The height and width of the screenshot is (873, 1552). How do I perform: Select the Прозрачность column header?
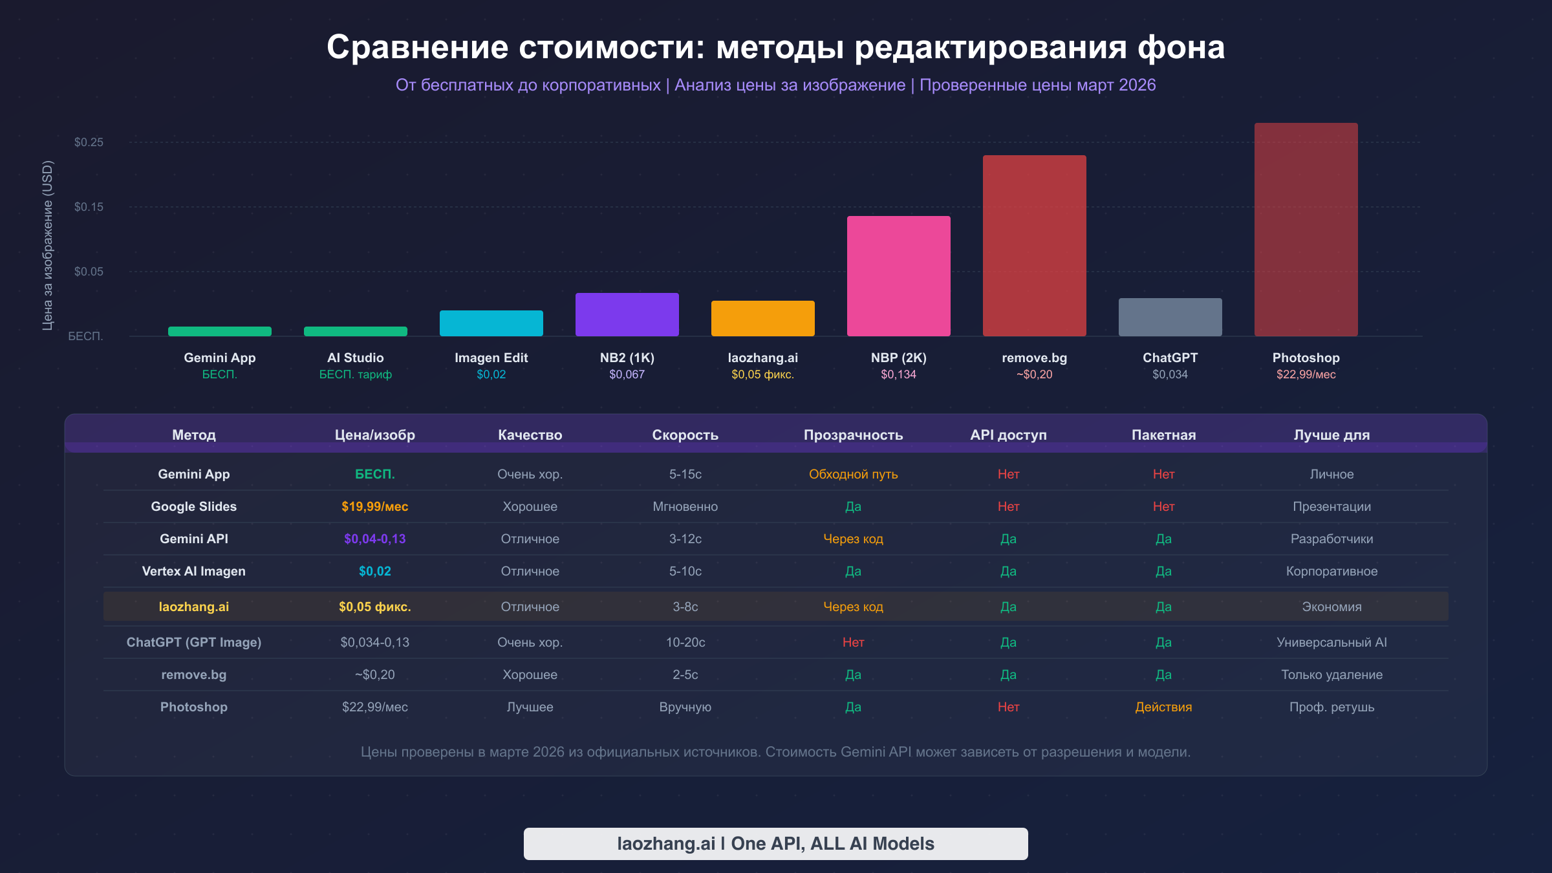[853, 435]
